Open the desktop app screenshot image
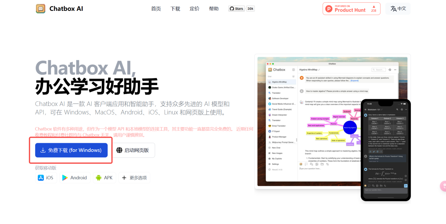Image resolution: width=446 pixels, height=224 pixels. tap(332, 122)
